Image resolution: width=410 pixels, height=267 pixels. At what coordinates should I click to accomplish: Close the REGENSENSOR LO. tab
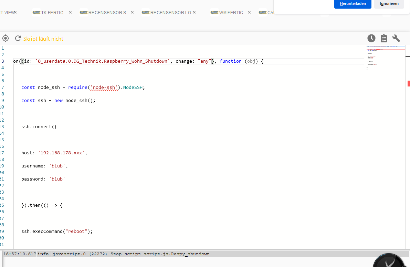[x=194, y=12]
